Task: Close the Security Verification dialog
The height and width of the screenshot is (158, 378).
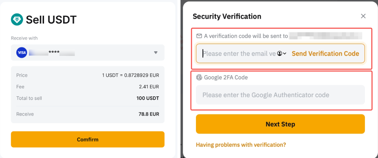Action: [363, 16]
